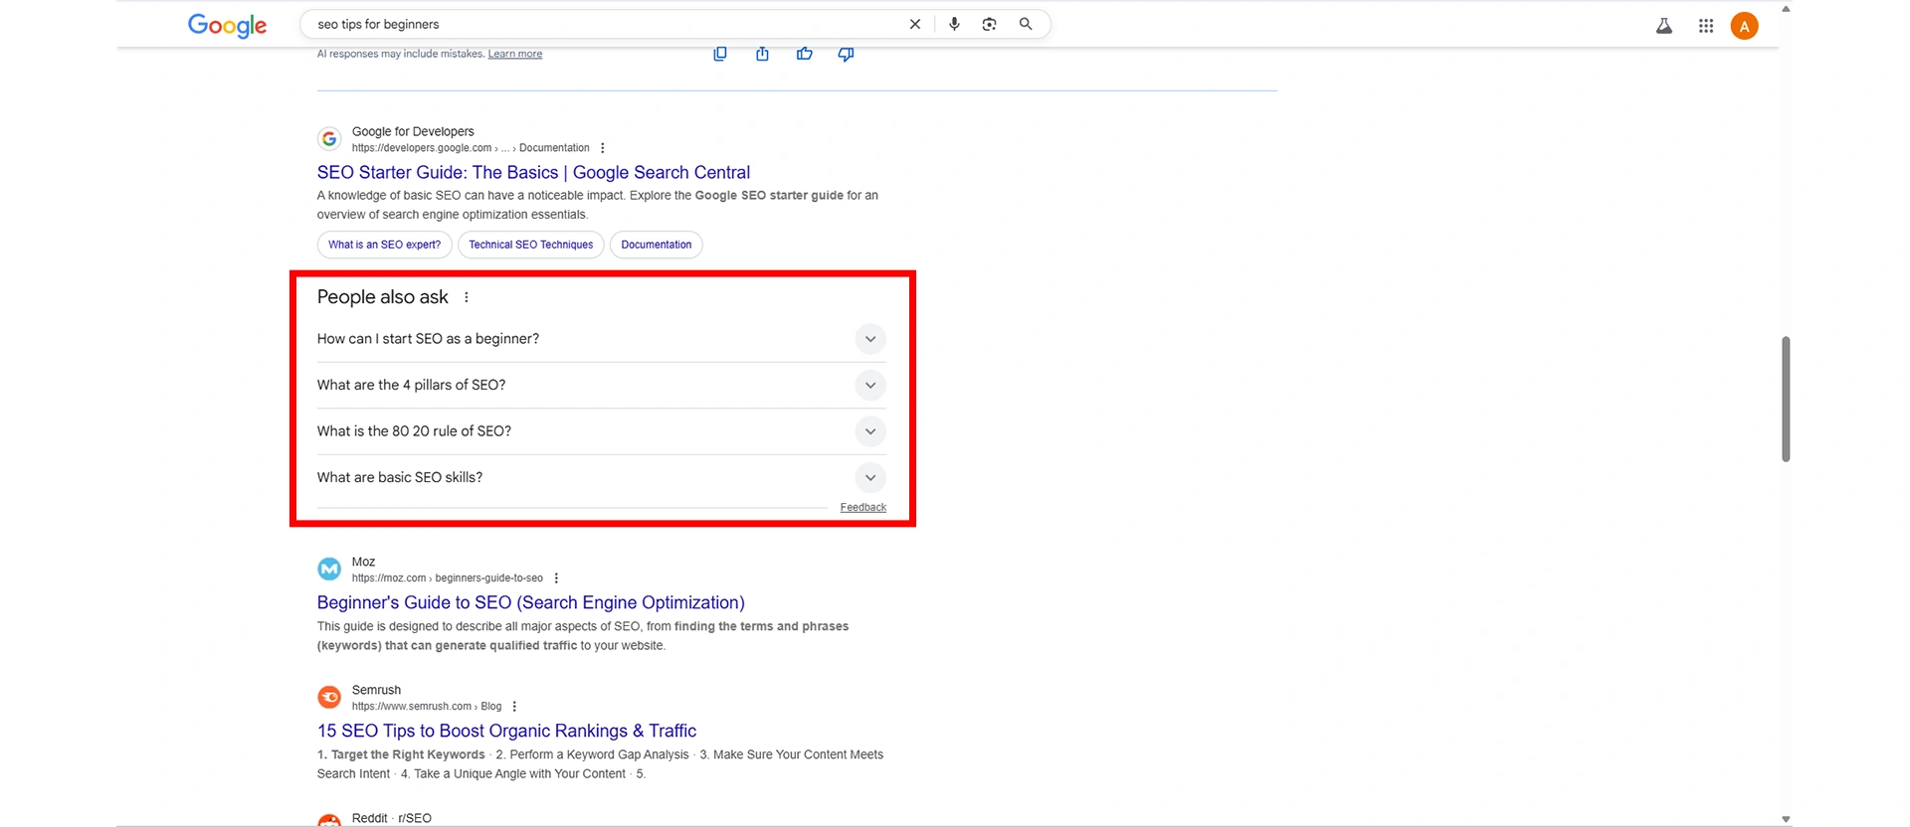The height and width of the screenshot is (827, 1910).
Task: Open options menu for Google Developers result
Action: 603,148
